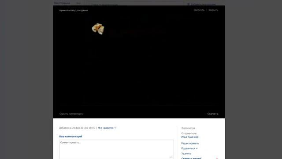This screenshot has height=159, width=282.
Task: Click the Редактировать video link
Action: pyautogui.click(x=190, y=143)
